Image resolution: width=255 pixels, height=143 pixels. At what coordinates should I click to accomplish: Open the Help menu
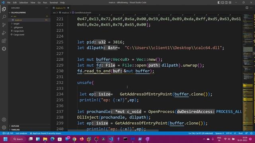(x=63, y=3)
